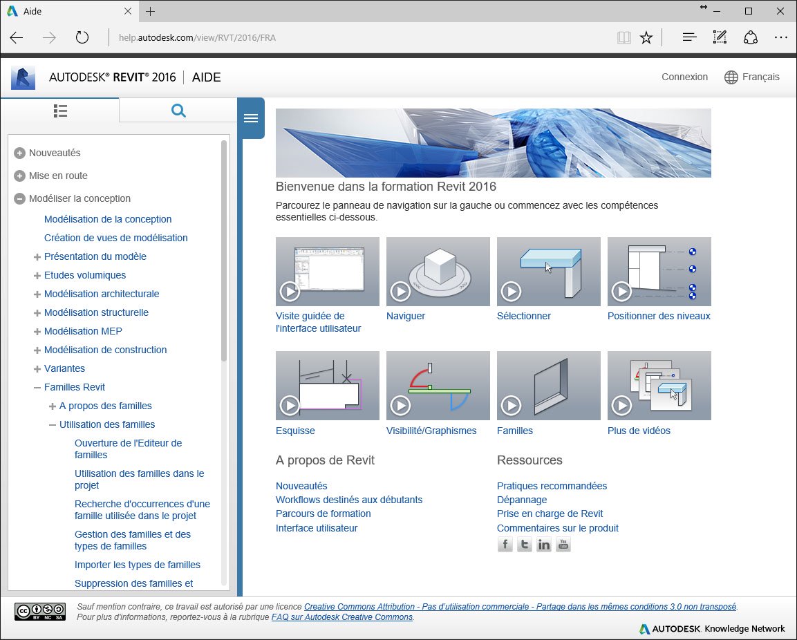Image resolution: width=797 pixels, height=640 pixels.
Task: Click the browser forward arrow
Action: (x=49, y=37)
